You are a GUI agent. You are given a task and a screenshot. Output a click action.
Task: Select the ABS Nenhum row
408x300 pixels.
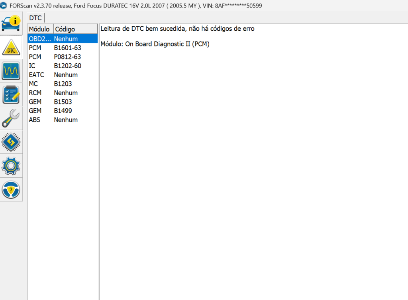(62, 120)
